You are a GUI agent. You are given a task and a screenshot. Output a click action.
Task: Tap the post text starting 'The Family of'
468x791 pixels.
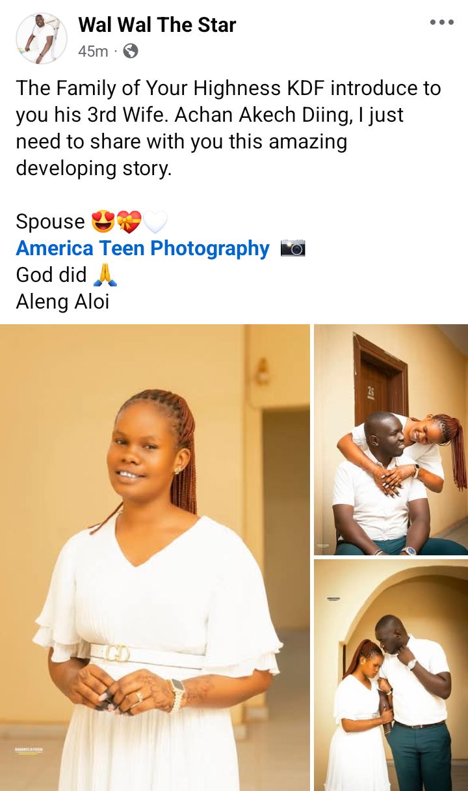(228, 128)
